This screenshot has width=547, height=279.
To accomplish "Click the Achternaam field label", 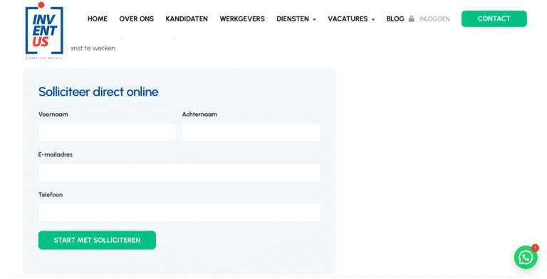I will click(x=199, y=115).
